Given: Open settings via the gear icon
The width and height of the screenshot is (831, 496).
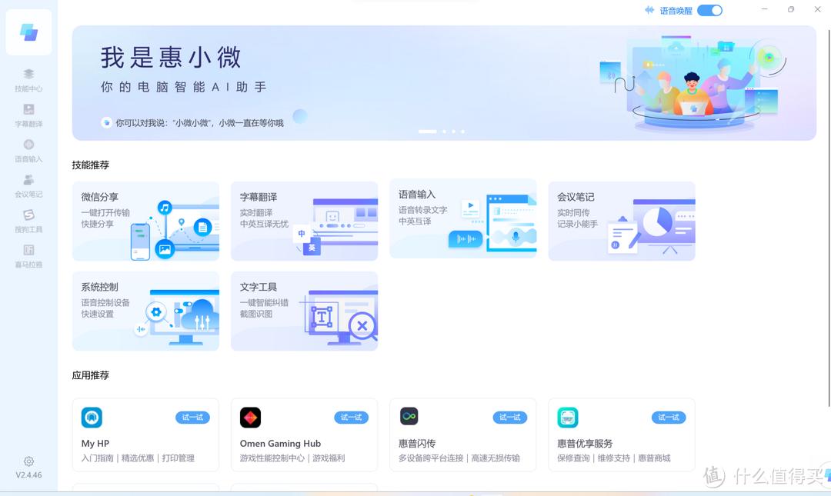Looking at the screenshot, I should tap(28, 461).
